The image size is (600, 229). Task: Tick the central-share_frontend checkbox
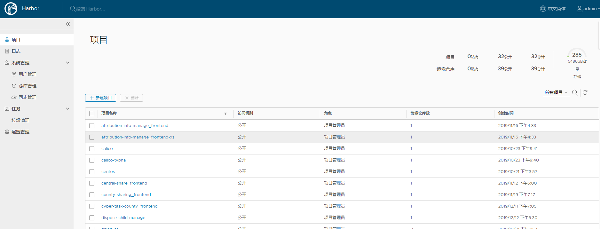(x=92, y=183)
